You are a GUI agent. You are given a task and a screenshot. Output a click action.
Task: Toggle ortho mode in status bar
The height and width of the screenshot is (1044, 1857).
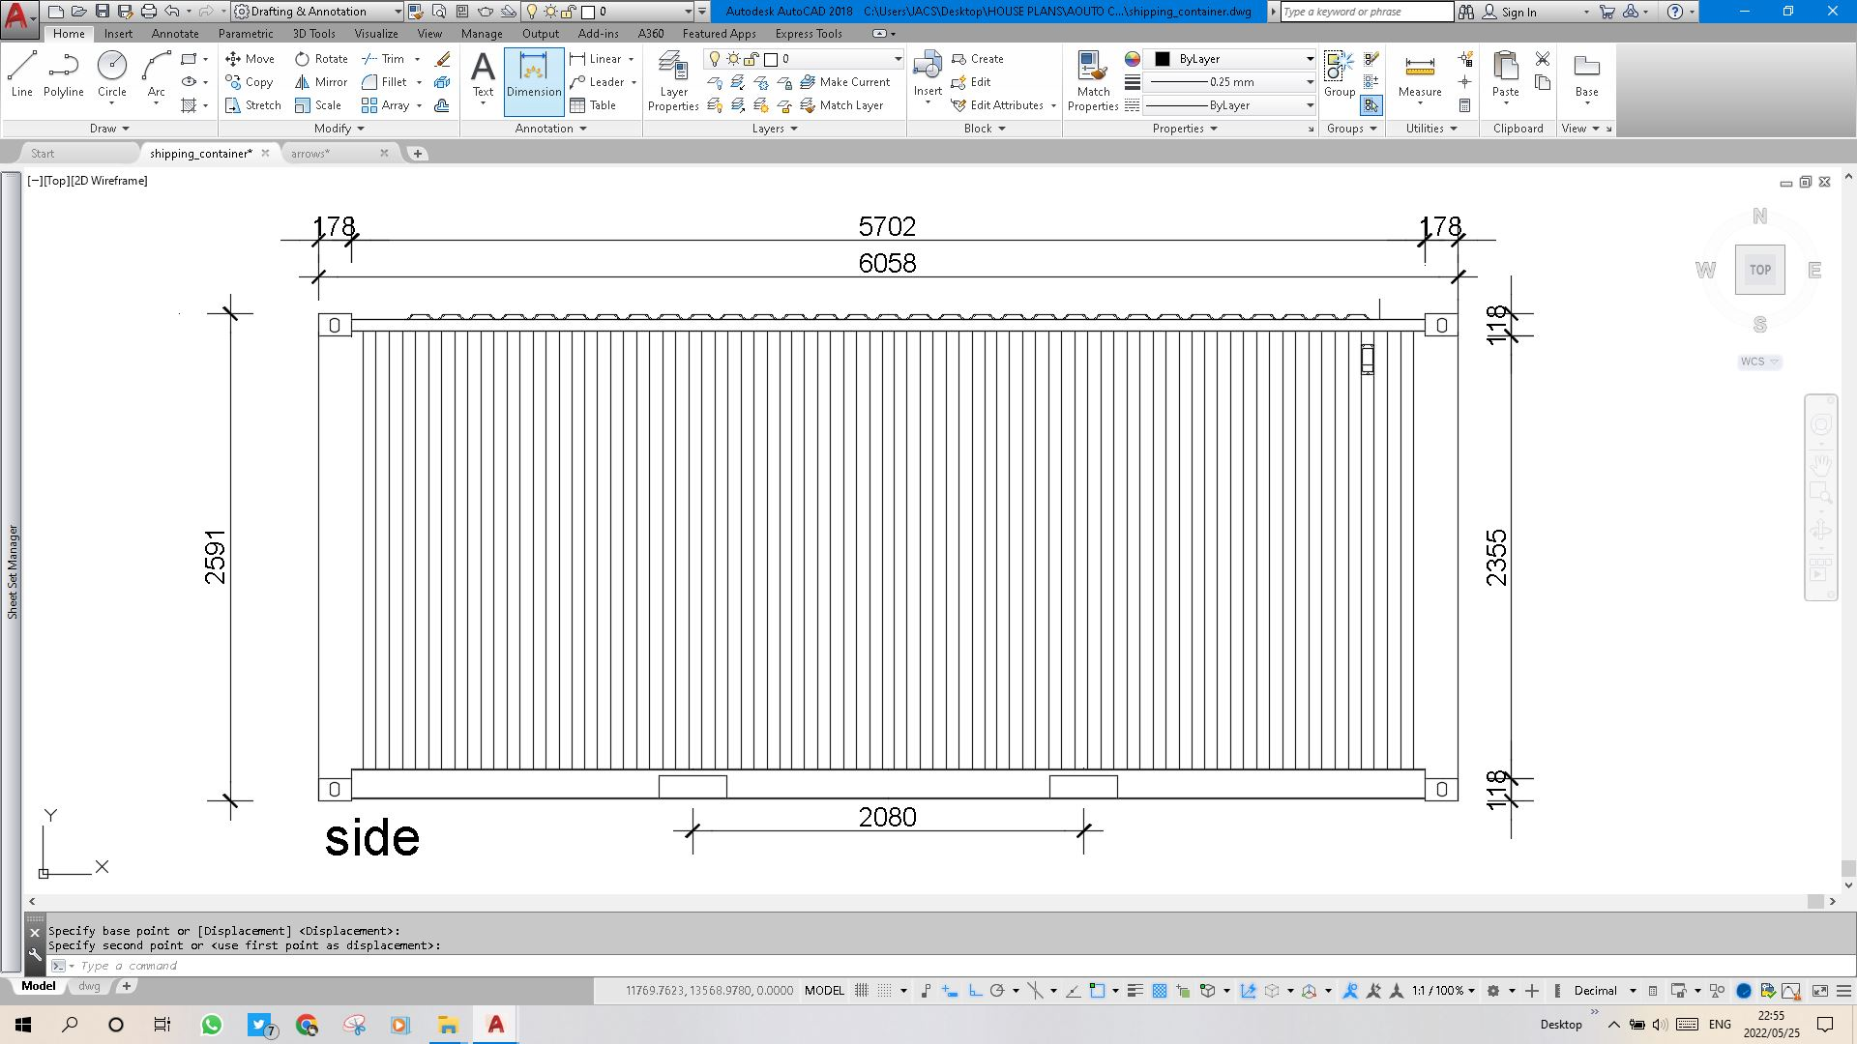(975, 991)
